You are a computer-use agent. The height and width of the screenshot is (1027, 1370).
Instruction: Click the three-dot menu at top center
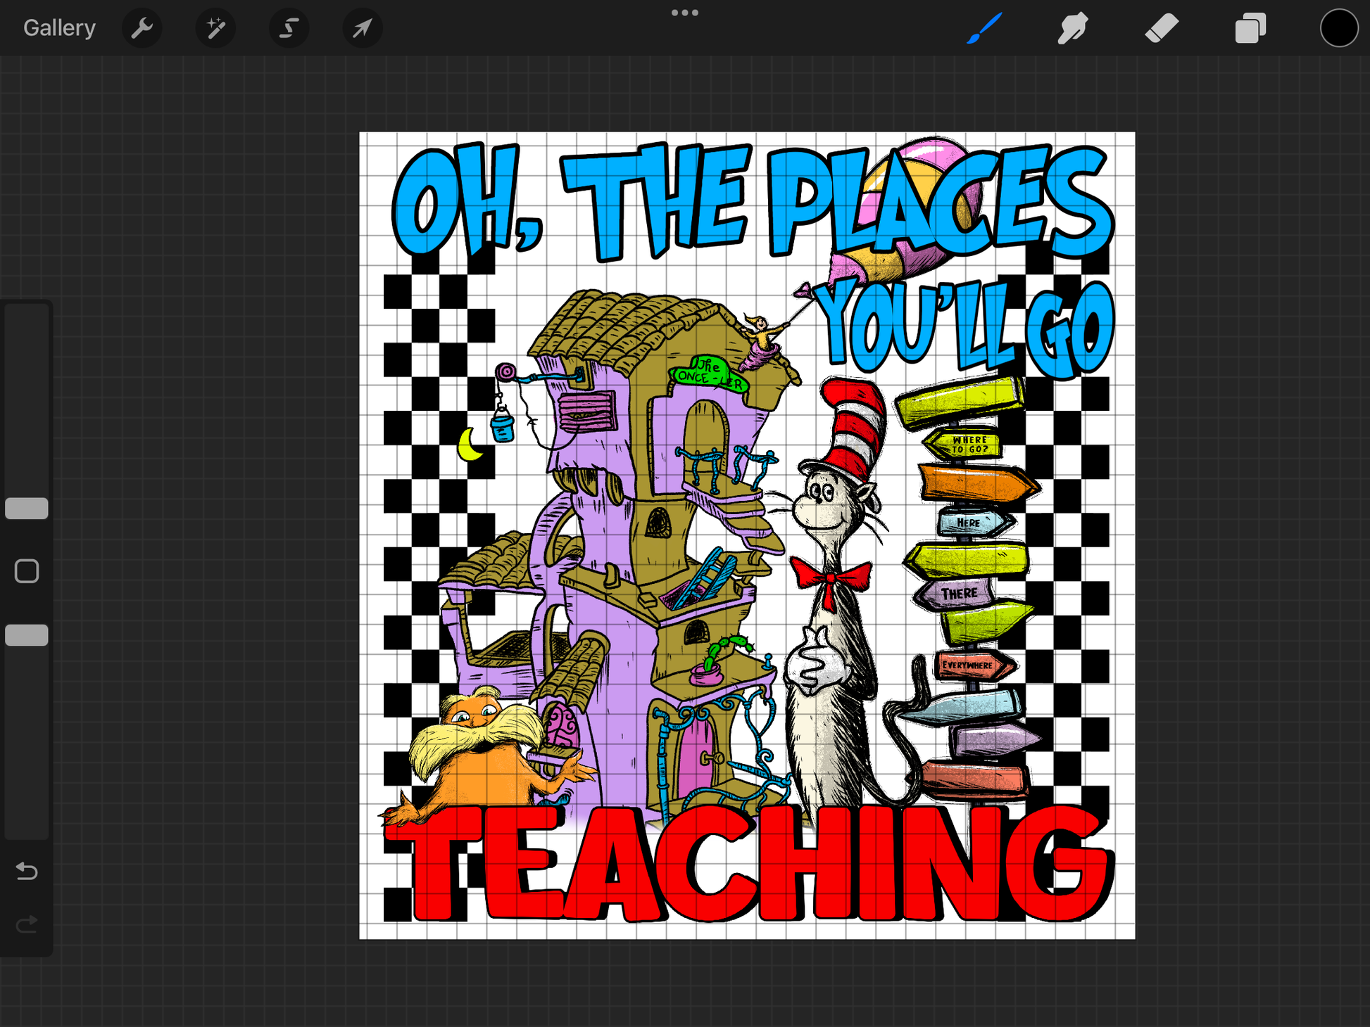pos(684,13)
